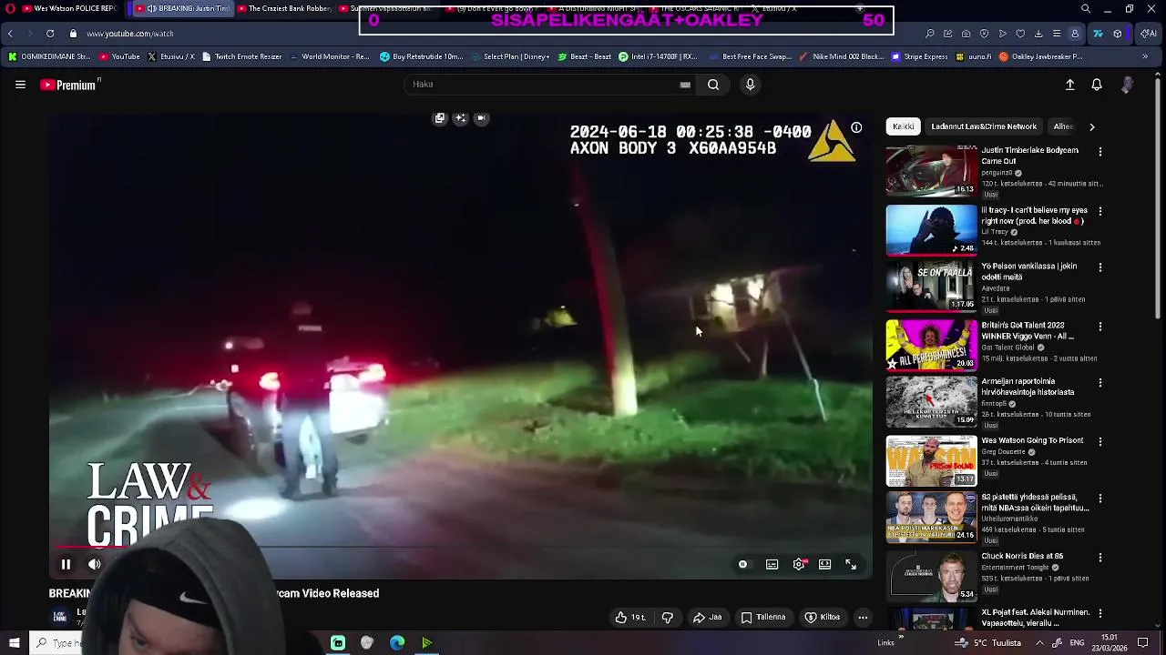Open options for Chuck Norris Dies video
This screenshot has height=655, width=1166.
[x=1100, y=558]
